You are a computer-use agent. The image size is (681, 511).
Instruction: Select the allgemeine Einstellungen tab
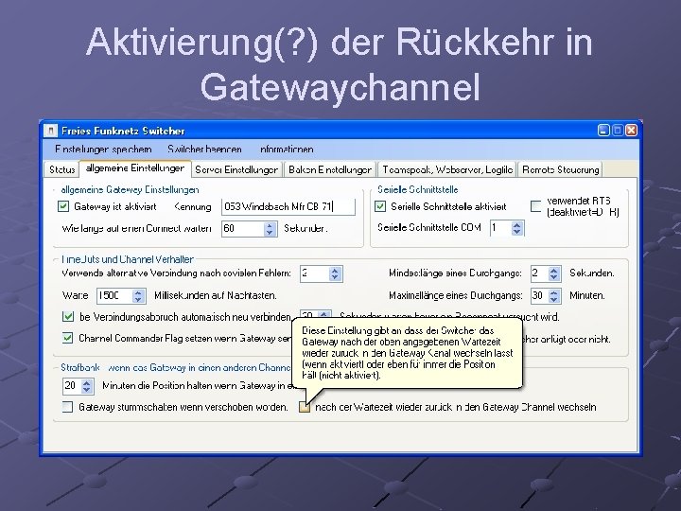pos(135,168)
